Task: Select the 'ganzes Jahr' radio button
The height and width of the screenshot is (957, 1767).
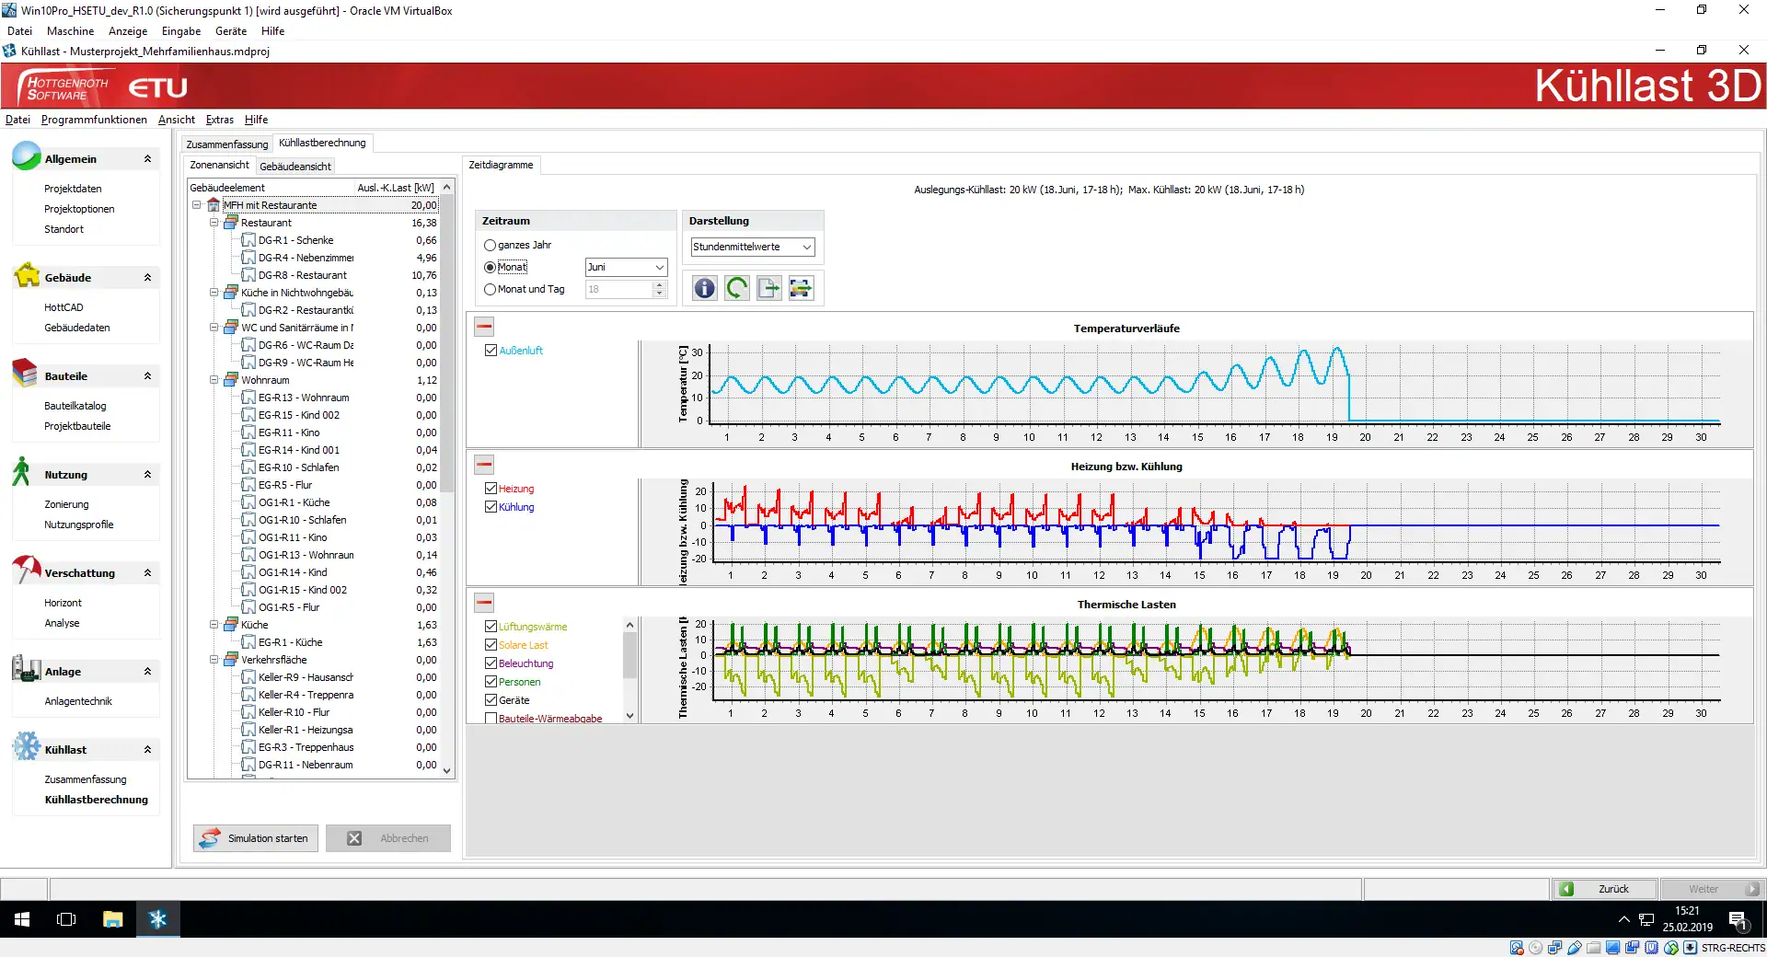Action: tap(490, 246)
